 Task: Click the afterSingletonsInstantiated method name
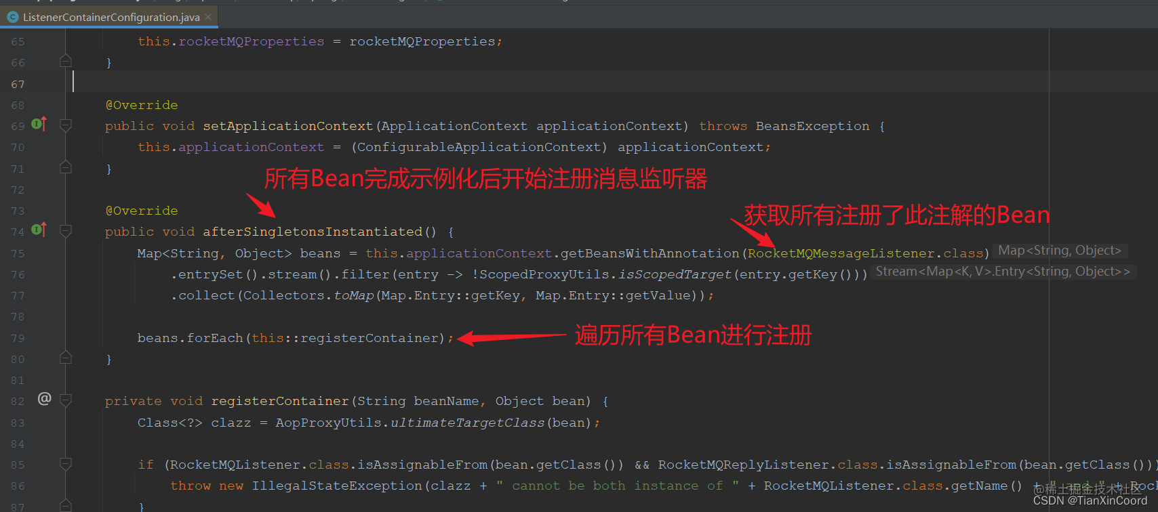(x=313, y=232)
